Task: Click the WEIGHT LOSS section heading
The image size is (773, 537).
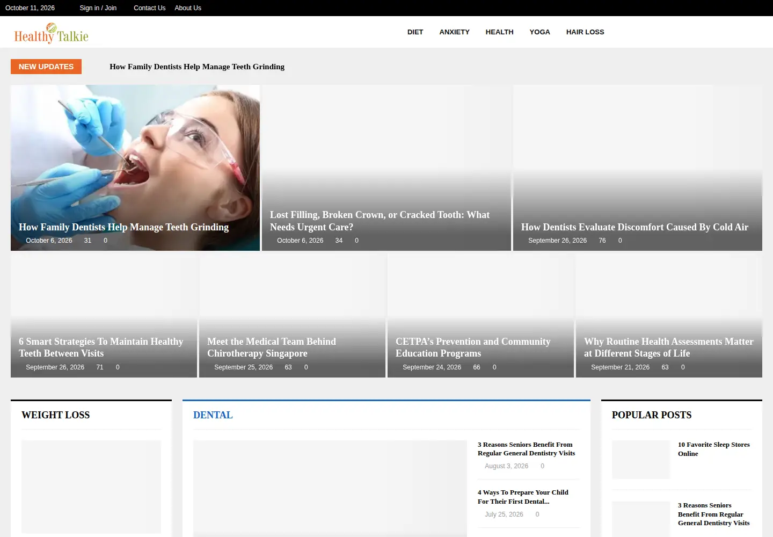Action: coord(56,415)
